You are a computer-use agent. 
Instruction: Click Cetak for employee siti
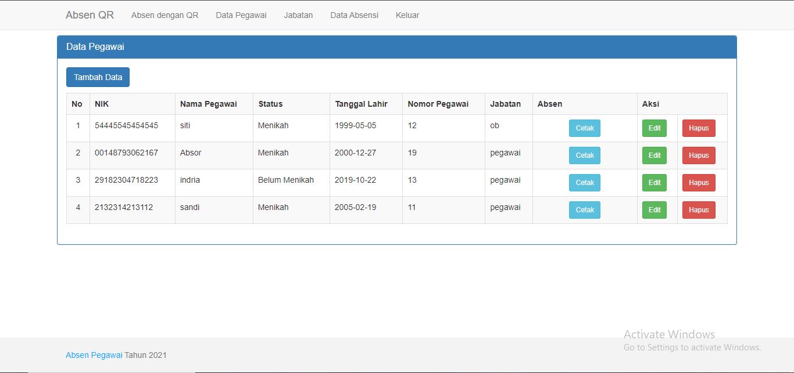point(584,128)
